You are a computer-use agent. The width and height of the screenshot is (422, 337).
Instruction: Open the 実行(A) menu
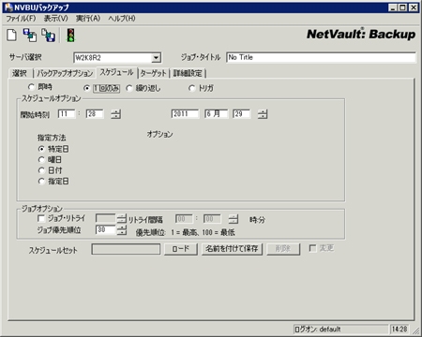click(88, 19)
